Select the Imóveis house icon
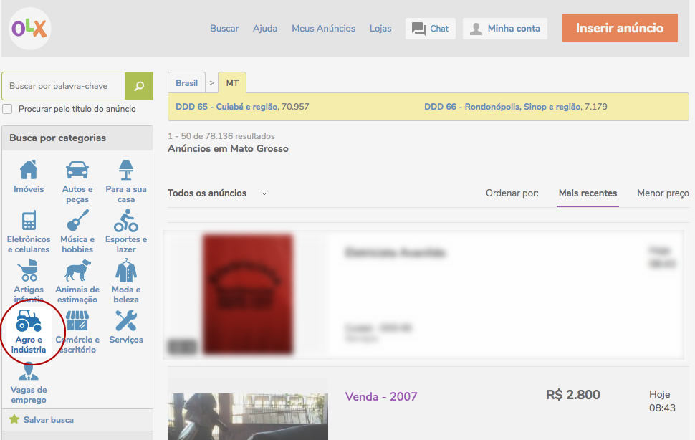The height and width of the screenshot is (440, 695). (x=29, y=170)
